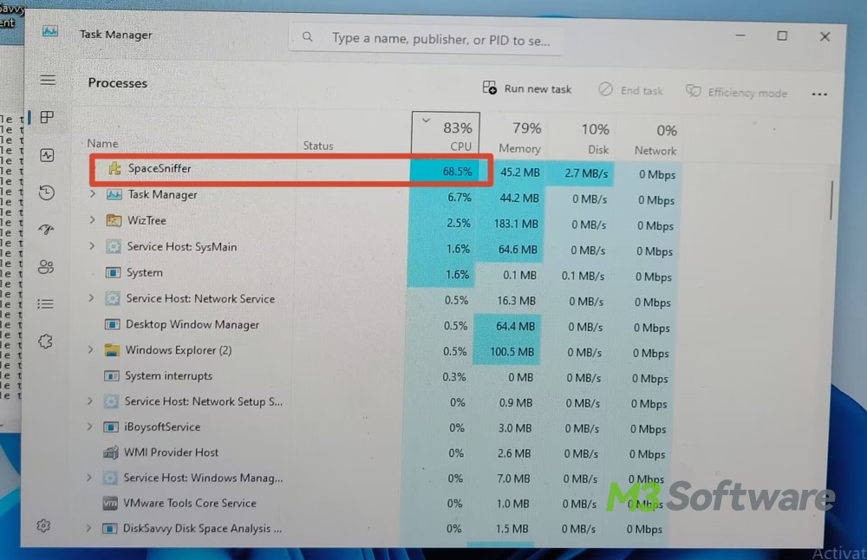Click the DiskSavvy Disk Space Analysis icon
Screen dimensions: 867x560
click(x=109, y=529)
